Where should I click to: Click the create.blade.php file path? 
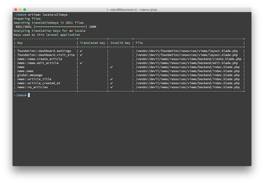tap(188, 59)
